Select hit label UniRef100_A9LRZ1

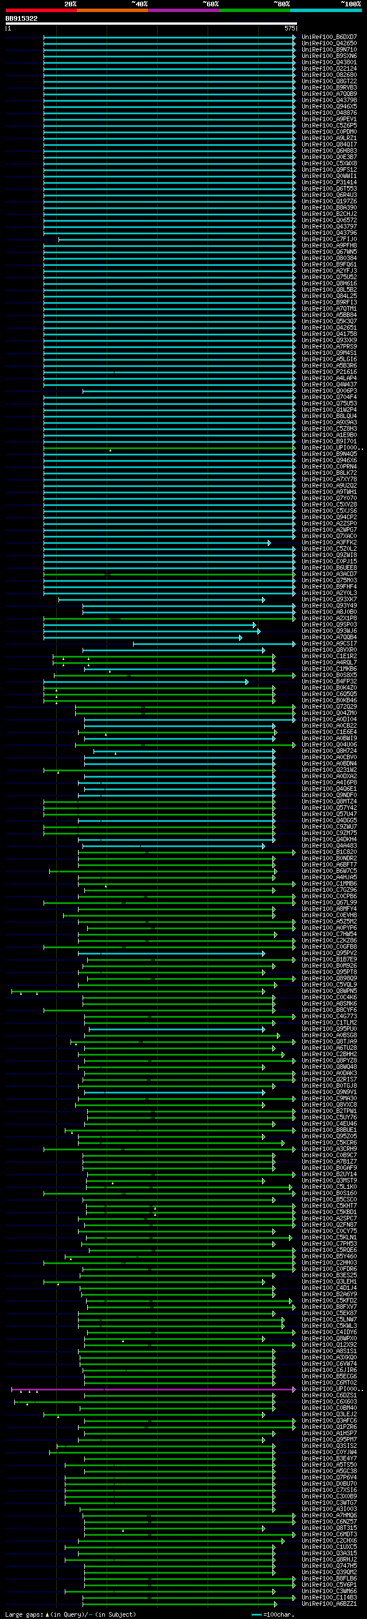tap(329, 138)
